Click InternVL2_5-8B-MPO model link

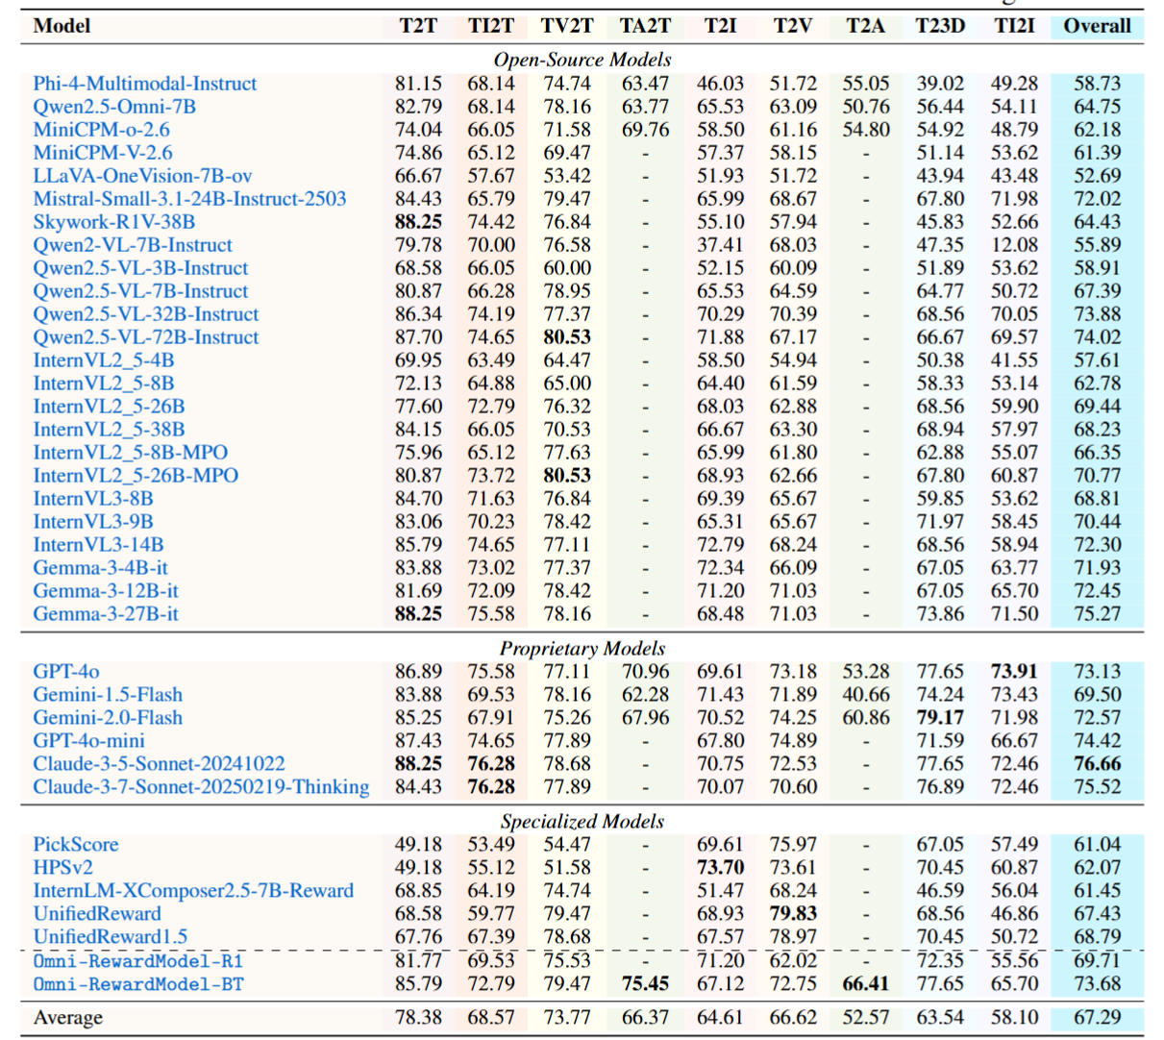click(x=131, y=453)
